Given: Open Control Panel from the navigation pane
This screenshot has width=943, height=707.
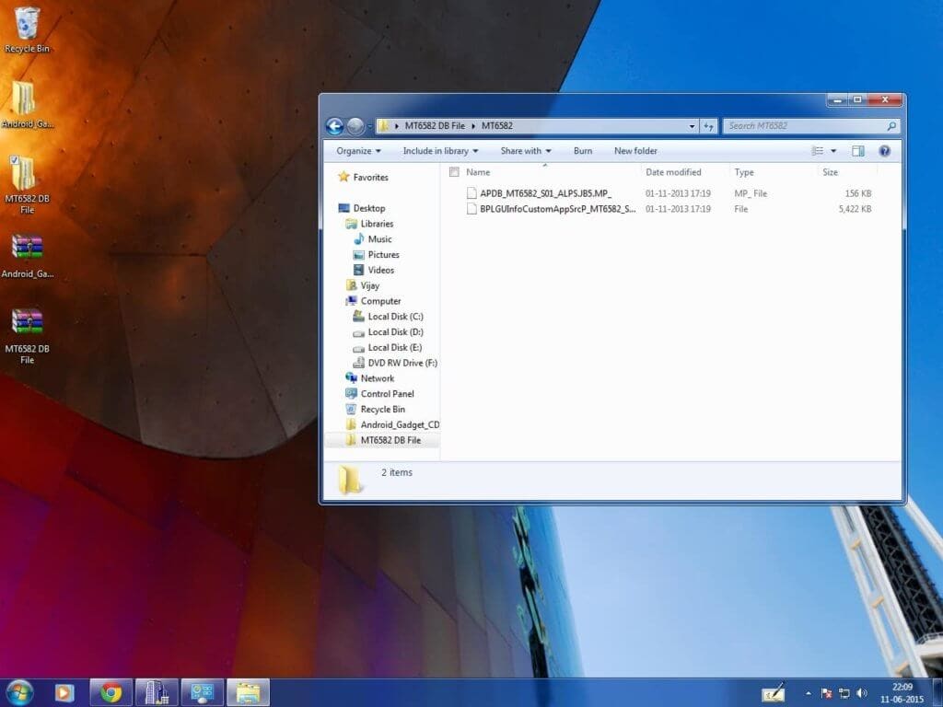Looking at the screenshot, I should click(379, 394).
